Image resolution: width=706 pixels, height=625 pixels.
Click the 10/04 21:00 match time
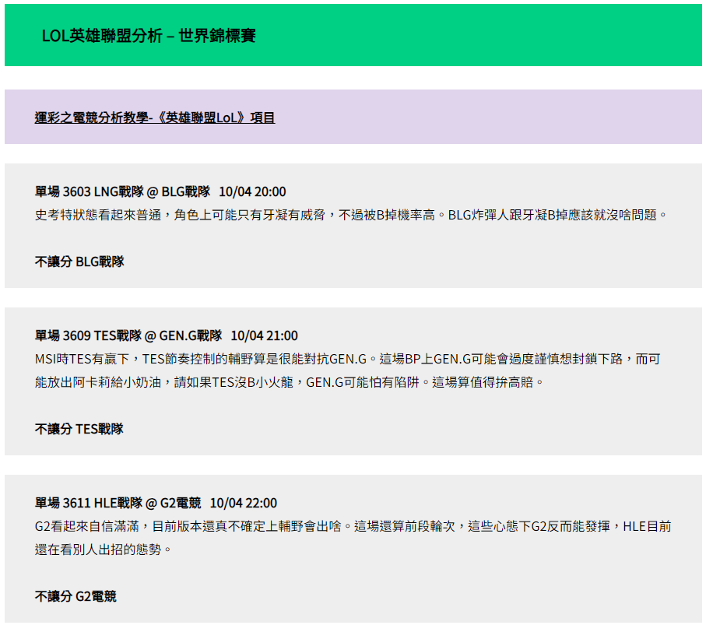click(x=264, y=335)
